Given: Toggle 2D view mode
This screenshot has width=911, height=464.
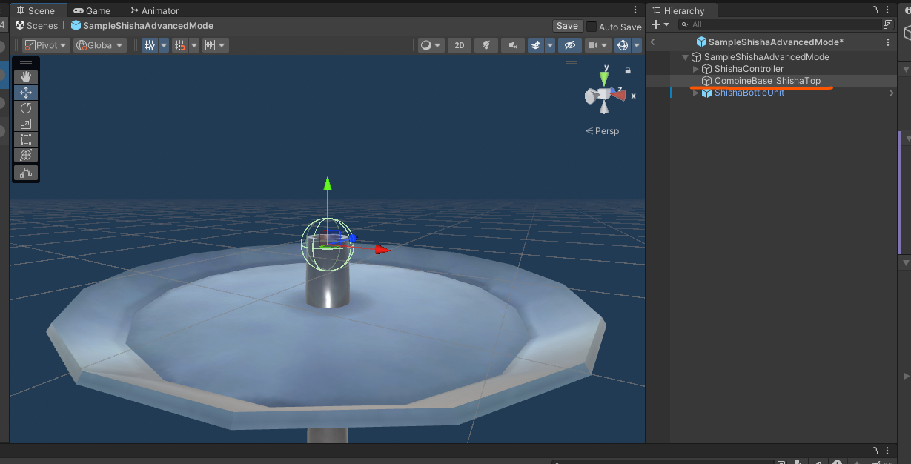Looking at the screenshot, I should tap(460, 45).
